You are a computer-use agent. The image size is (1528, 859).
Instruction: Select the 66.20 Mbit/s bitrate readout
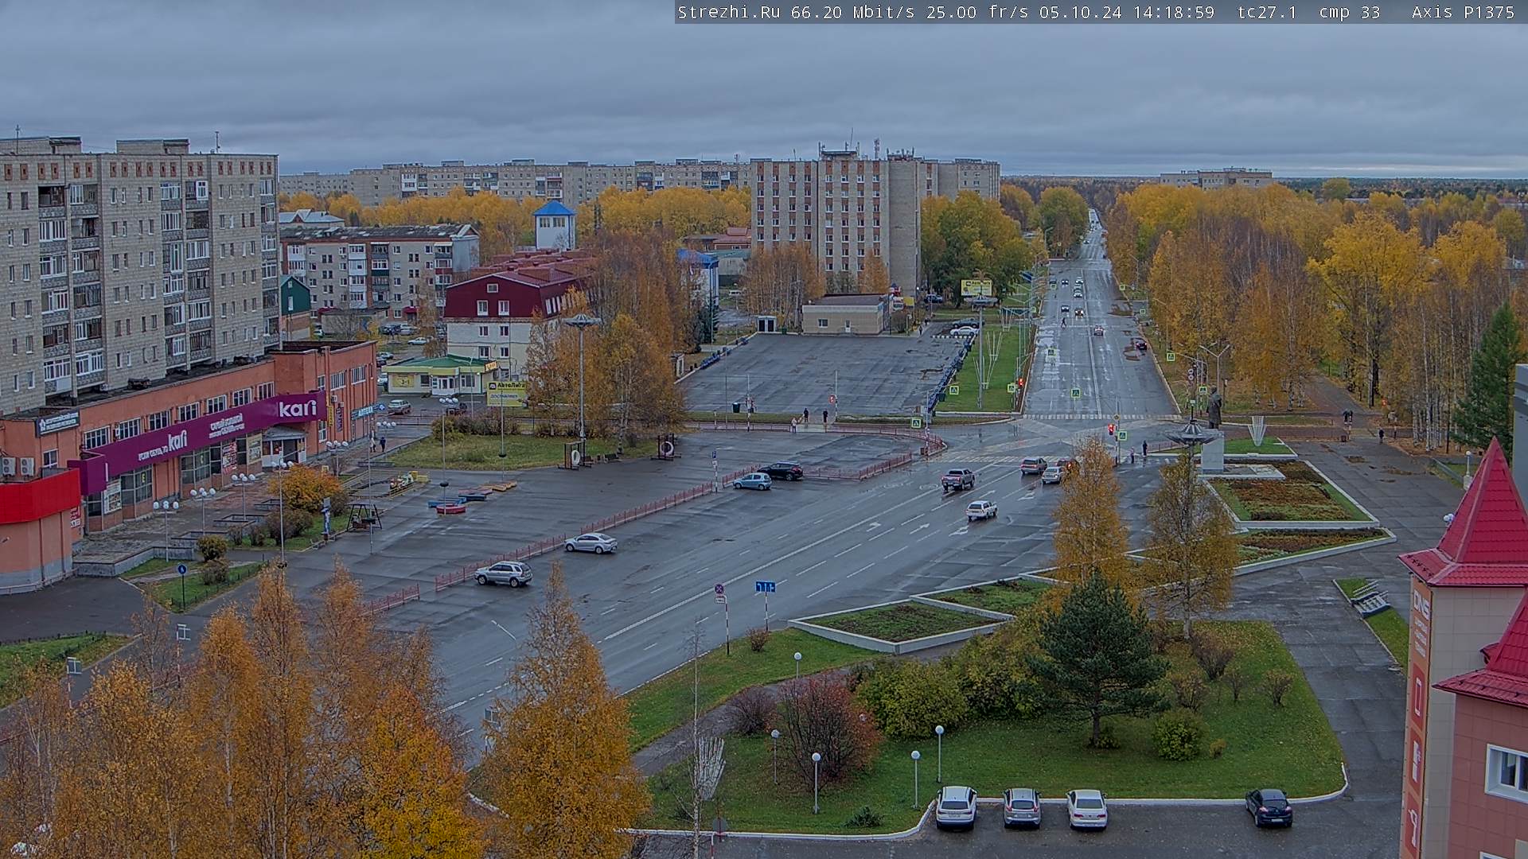(x=852, y=12)
